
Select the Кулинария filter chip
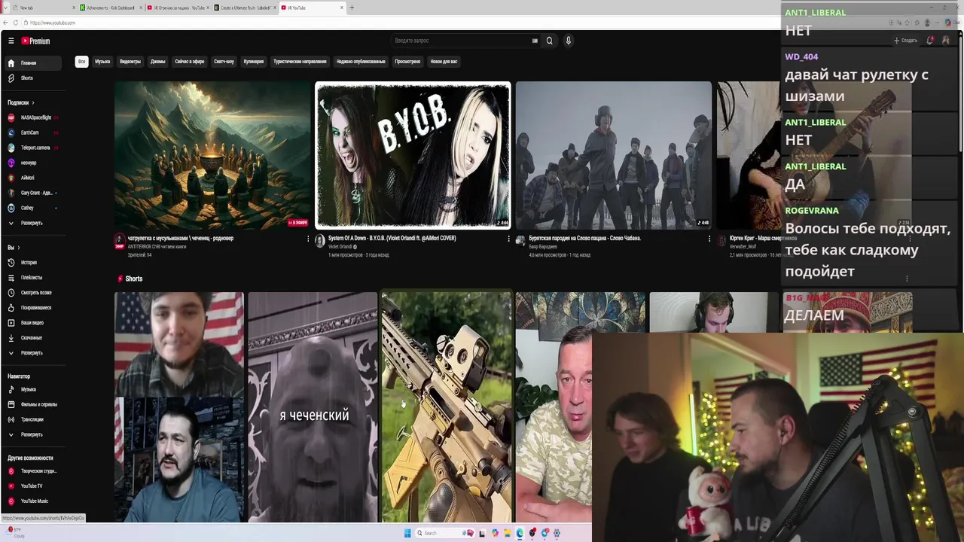click(x=254, y=62)
